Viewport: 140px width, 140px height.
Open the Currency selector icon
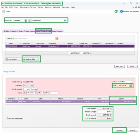pyautogui.click(x=32, y=86)
